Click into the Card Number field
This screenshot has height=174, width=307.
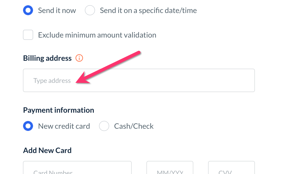(x=77, y=168)
